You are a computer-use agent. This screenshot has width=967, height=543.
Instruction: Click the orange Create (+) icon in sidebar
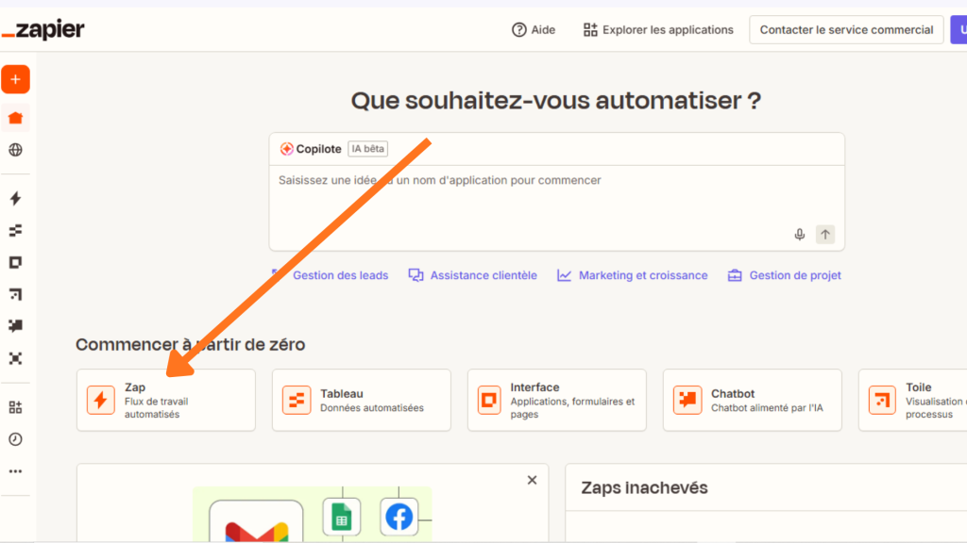pyautogui.click(x=15, y=79)
